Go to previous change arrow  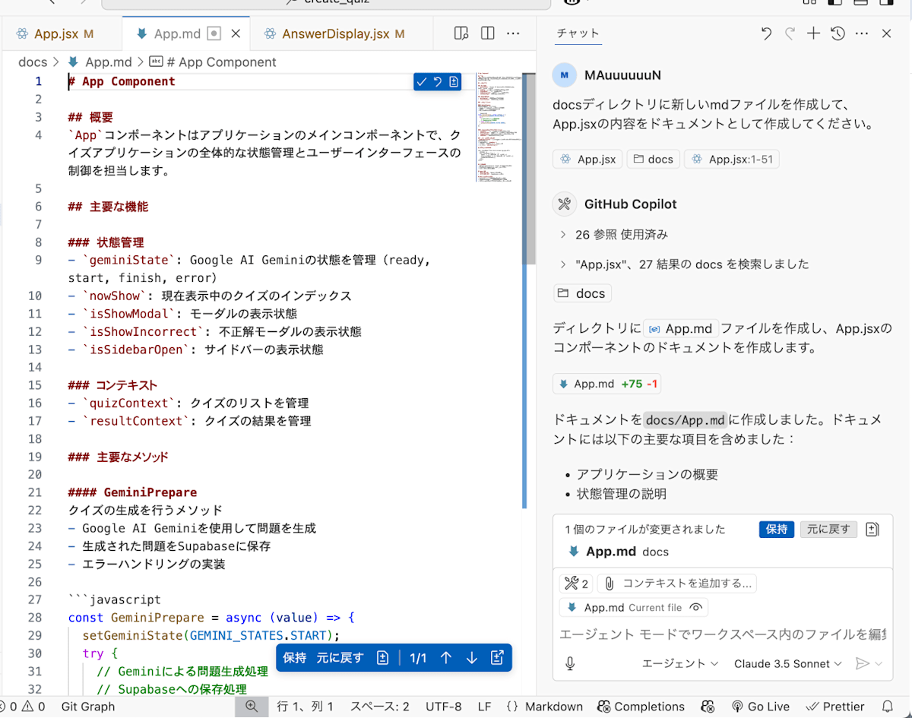point(446,658)
